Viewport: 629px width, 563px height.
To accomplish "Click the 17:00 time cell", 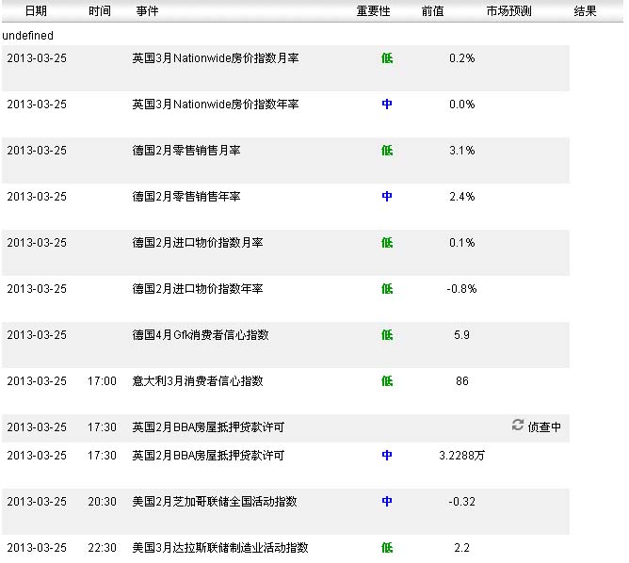I will [102, 381].
